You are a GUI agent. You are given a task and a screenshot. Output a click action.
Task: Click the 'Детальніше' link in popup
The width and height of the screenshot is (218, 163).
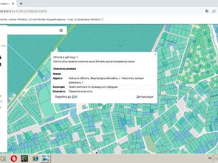coord(145,97)
